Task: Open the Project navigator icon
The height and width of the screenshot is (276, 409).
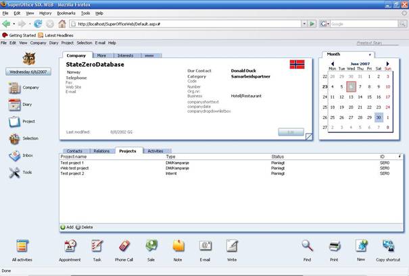Action: point(14,121)
